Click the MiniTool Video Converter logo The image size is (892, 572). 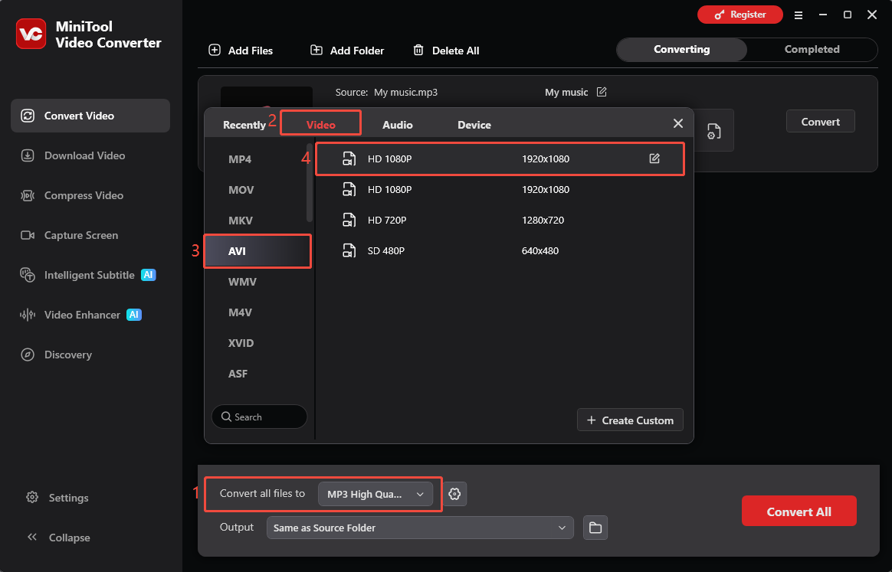click(31, 34)
